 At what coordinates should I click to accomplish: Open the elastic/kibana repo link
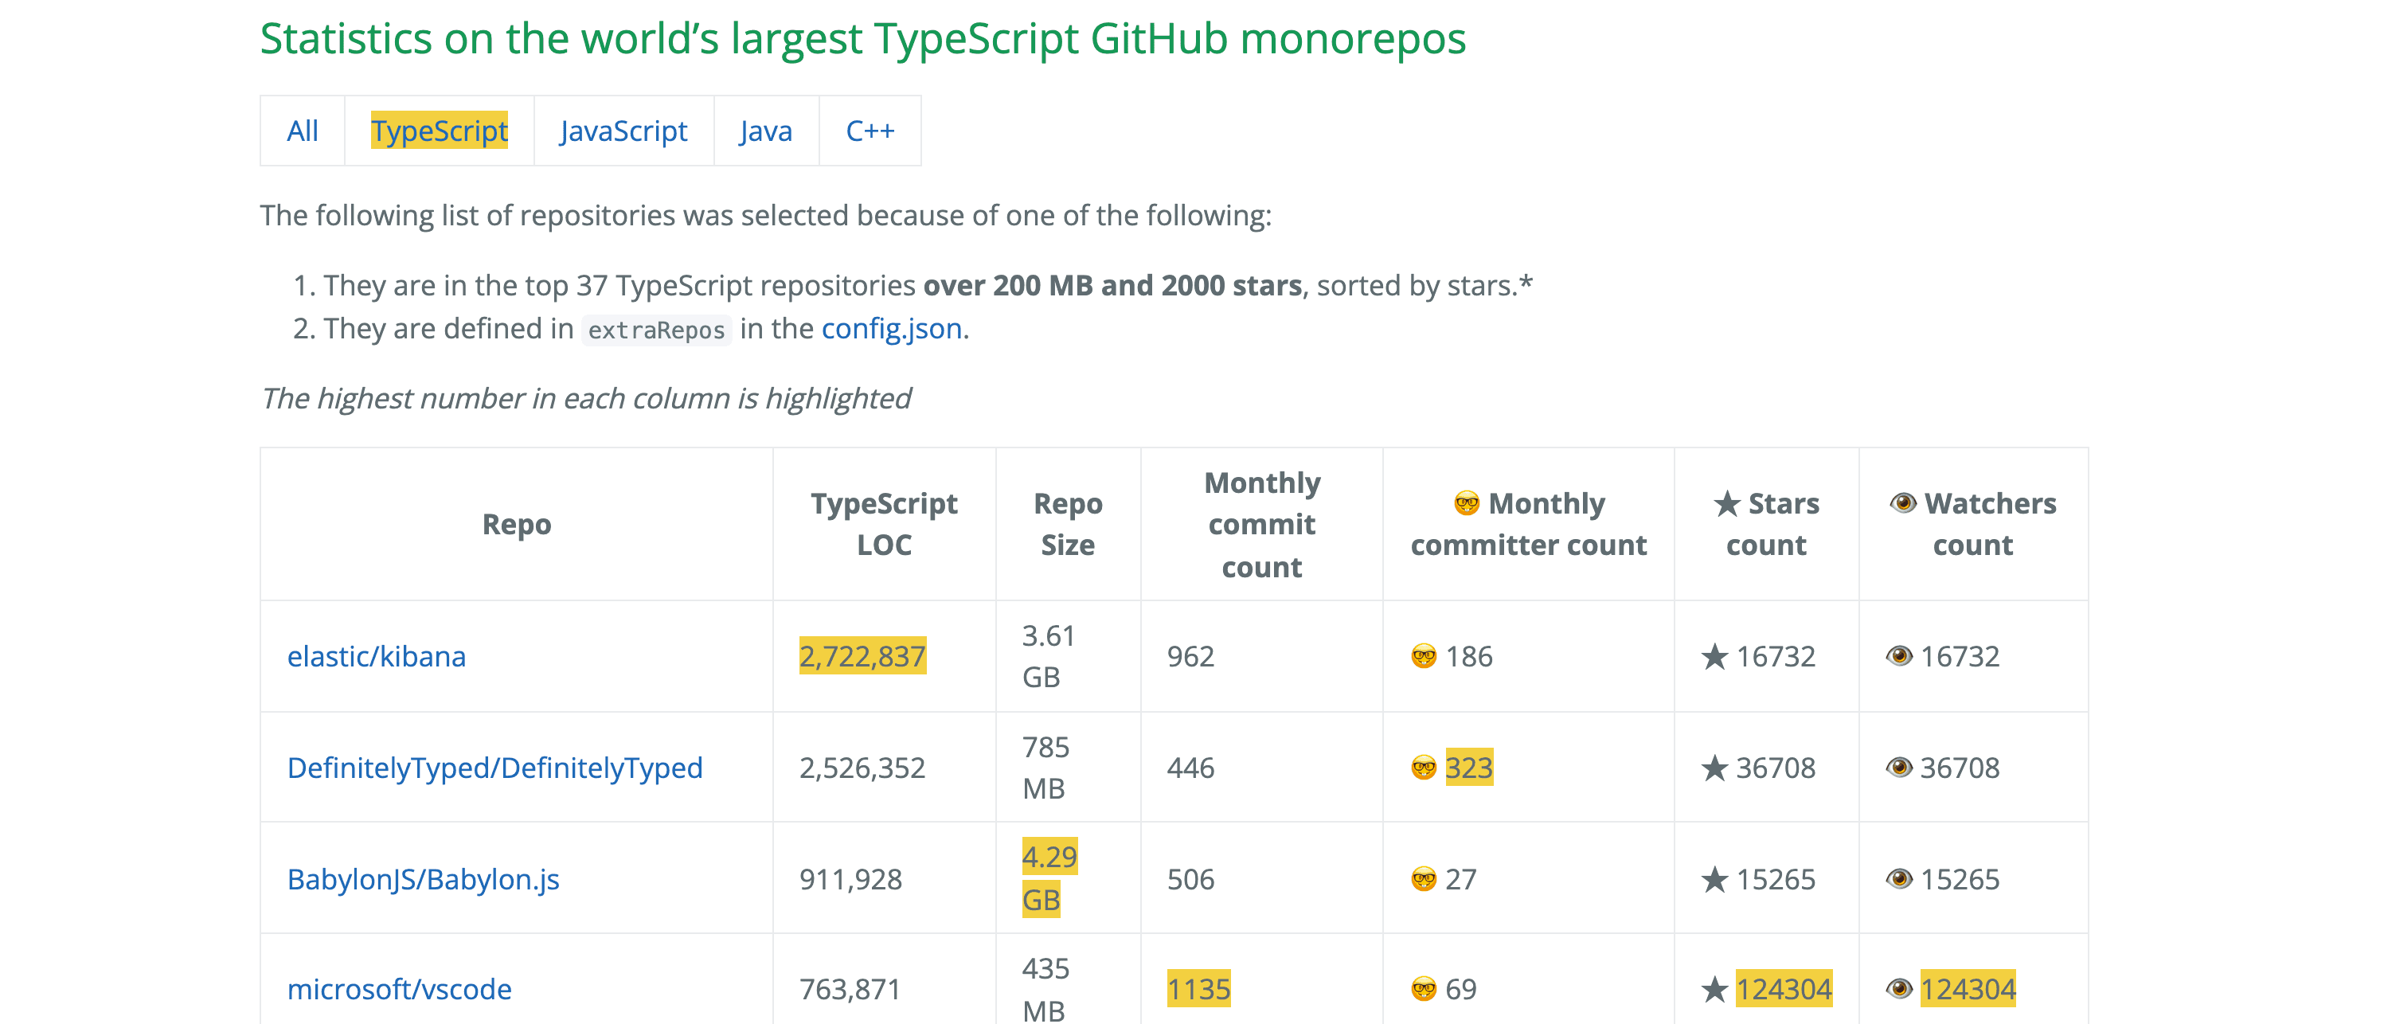coord(377,656)
